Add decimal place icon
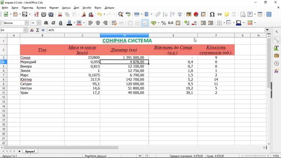The width and height of the screenshot is (281, 158). point(187,23)
